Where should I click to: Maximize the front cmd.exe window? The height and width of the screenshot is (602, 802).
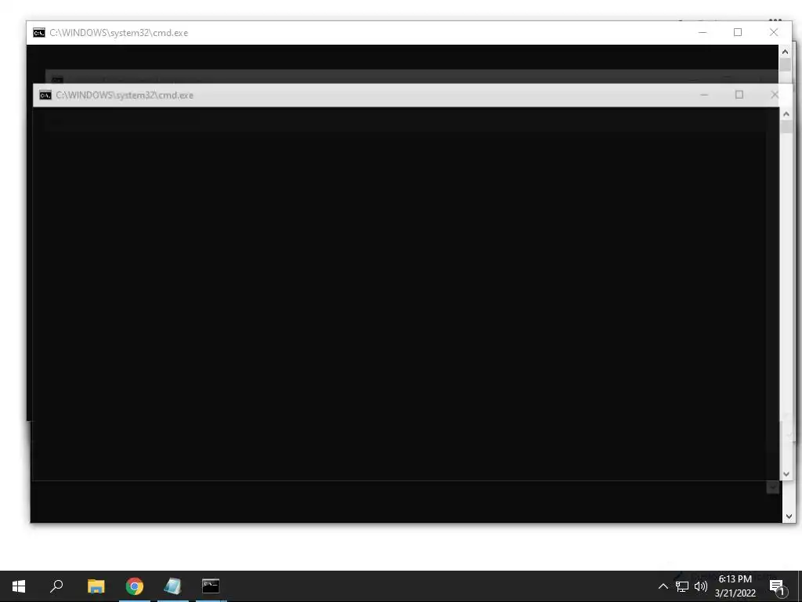click(739, 95)
